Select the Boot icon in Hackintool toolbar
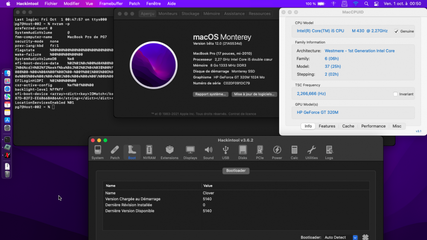427x240 pixels. point(132,152)
